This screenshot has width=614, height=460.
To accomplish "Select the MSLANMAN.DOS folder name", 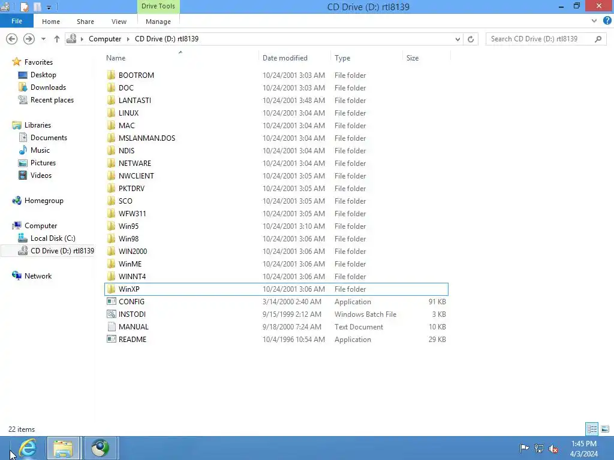I will (x=147, y=138).
